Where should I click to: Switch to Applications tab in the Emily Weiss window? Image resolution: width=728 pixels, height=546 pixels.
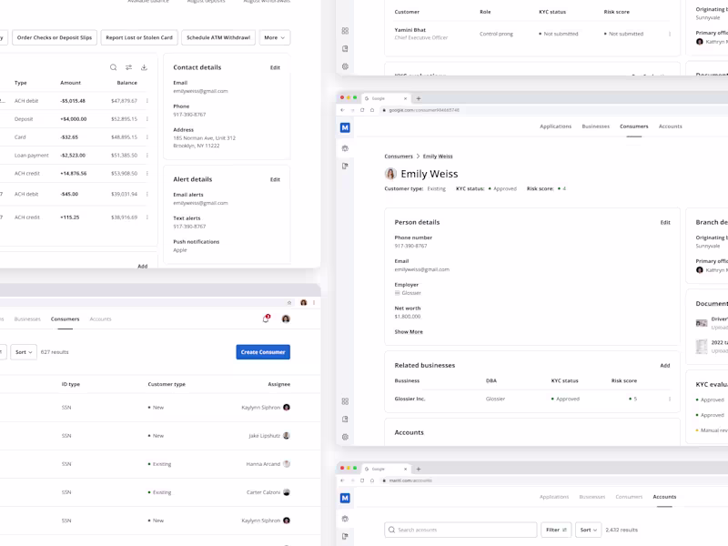tap(555, 126)
